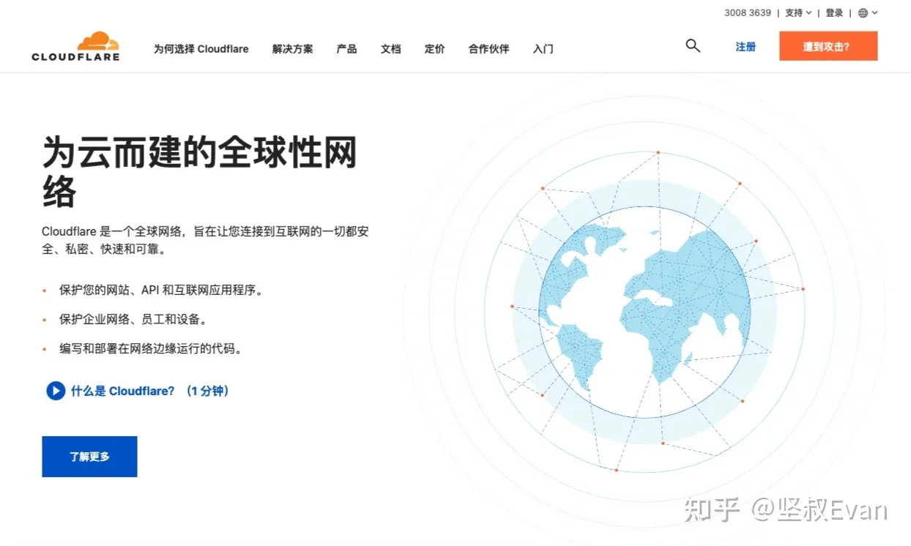
Task: Click the 登录 login link
Action: (x=834, y=13)
